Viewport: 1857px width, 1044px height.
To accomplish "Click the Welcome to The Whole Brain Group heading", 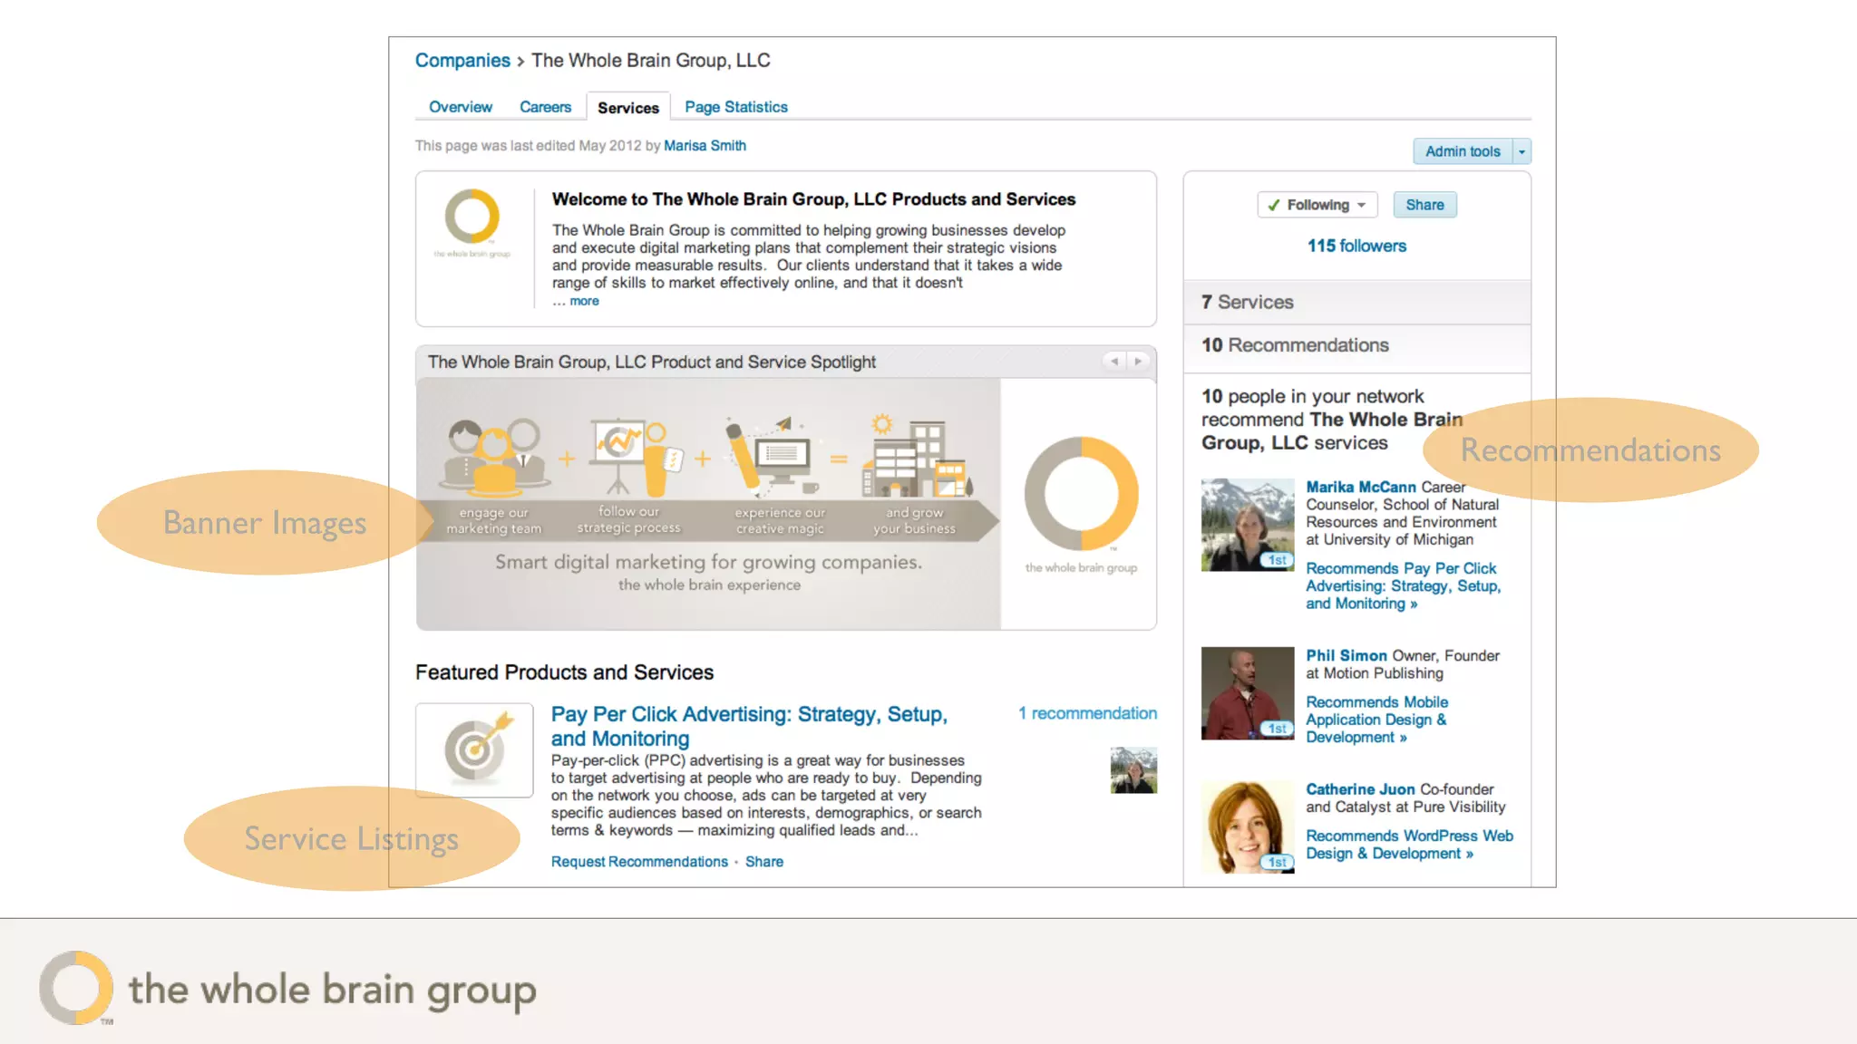I will coord(813,199).
